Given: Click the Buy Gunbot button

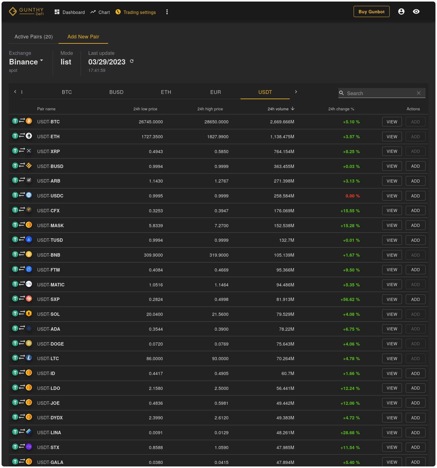Looking at the screenshot, I should (372, 12).
